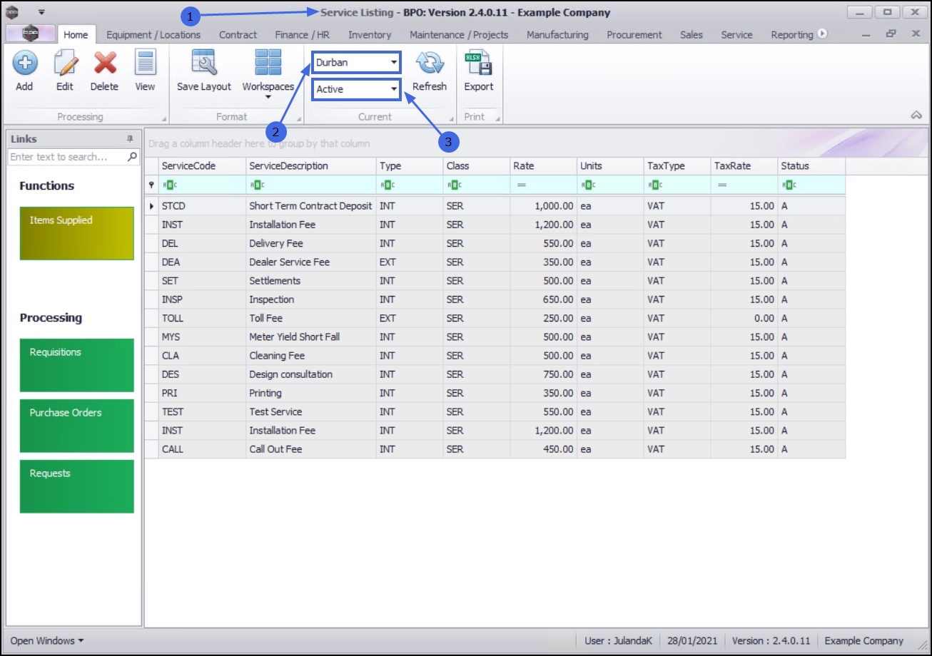
Task: Open the Procurement tab
Action: [634, 34]
